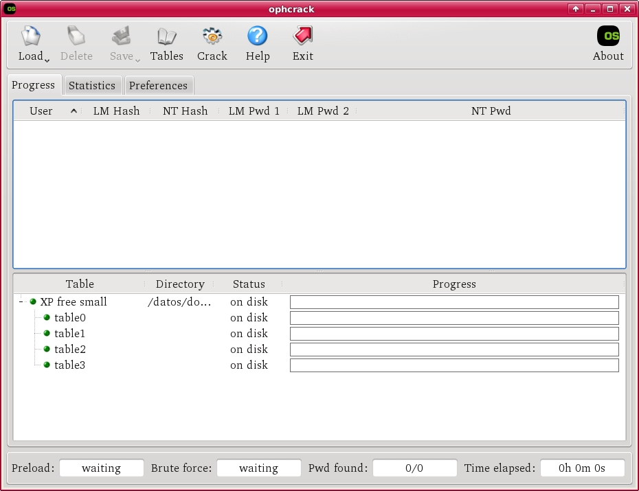
Task: Toggle sort arrow on User column
Action: click(74, 111)
